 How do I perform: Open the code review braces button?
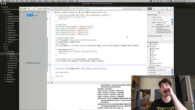pos(145,9)
